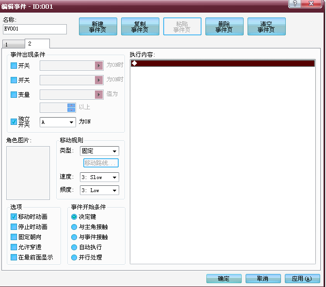Open the 频度 3: Low dropdown
This screenshot has height=287, width=326.
point(99,190)
